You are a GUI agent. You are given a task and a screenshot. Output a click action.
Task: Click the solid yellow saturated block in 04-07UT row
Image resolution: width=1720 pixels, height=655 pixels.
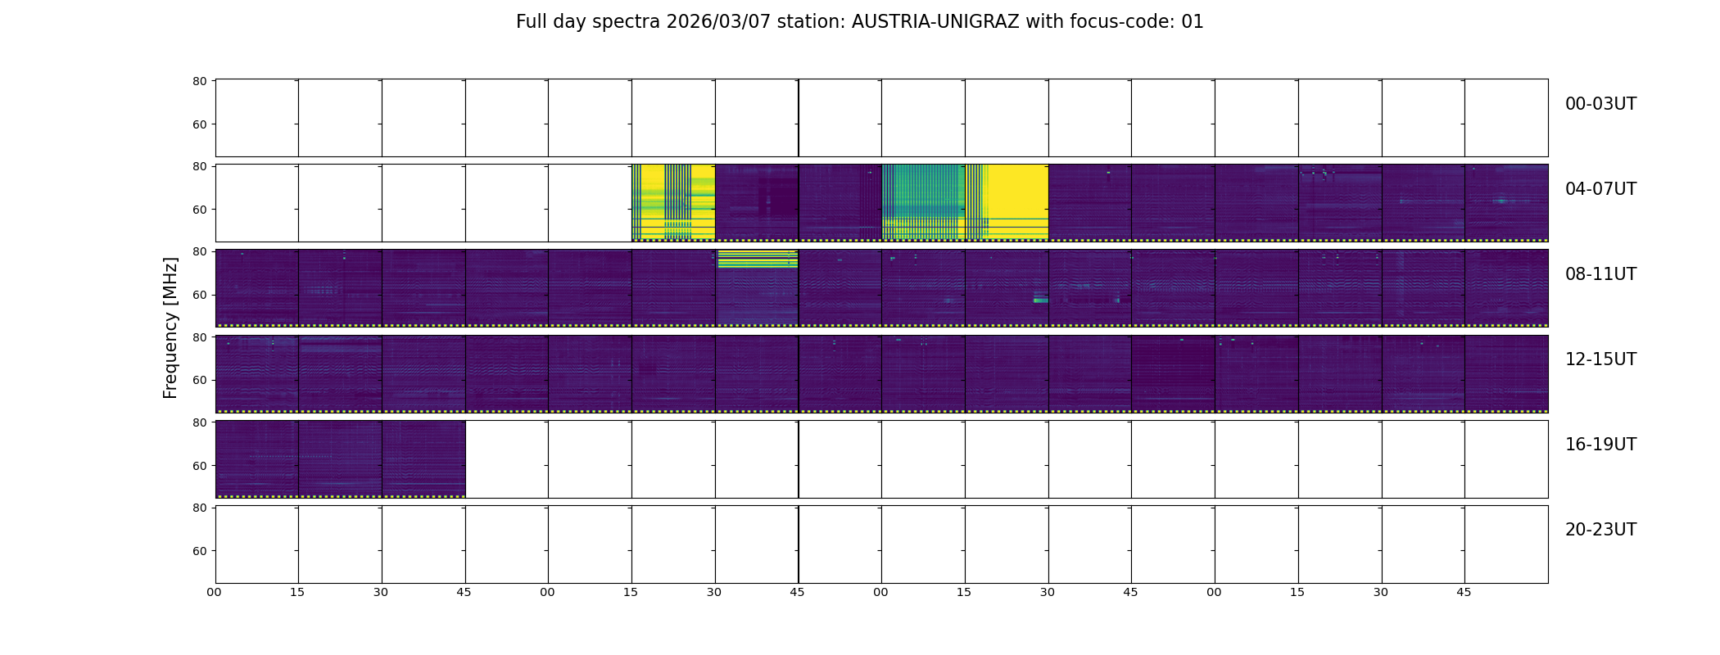click(x=1018, y=202)
